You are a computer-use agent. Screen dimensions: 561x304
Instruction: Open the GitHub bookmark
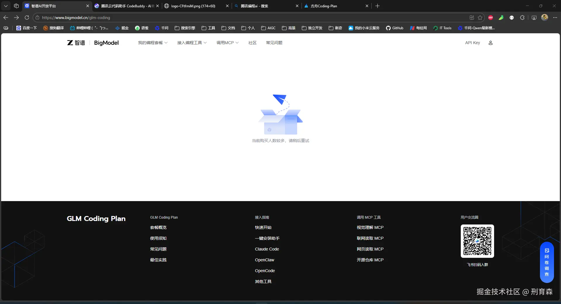[394, 28]
